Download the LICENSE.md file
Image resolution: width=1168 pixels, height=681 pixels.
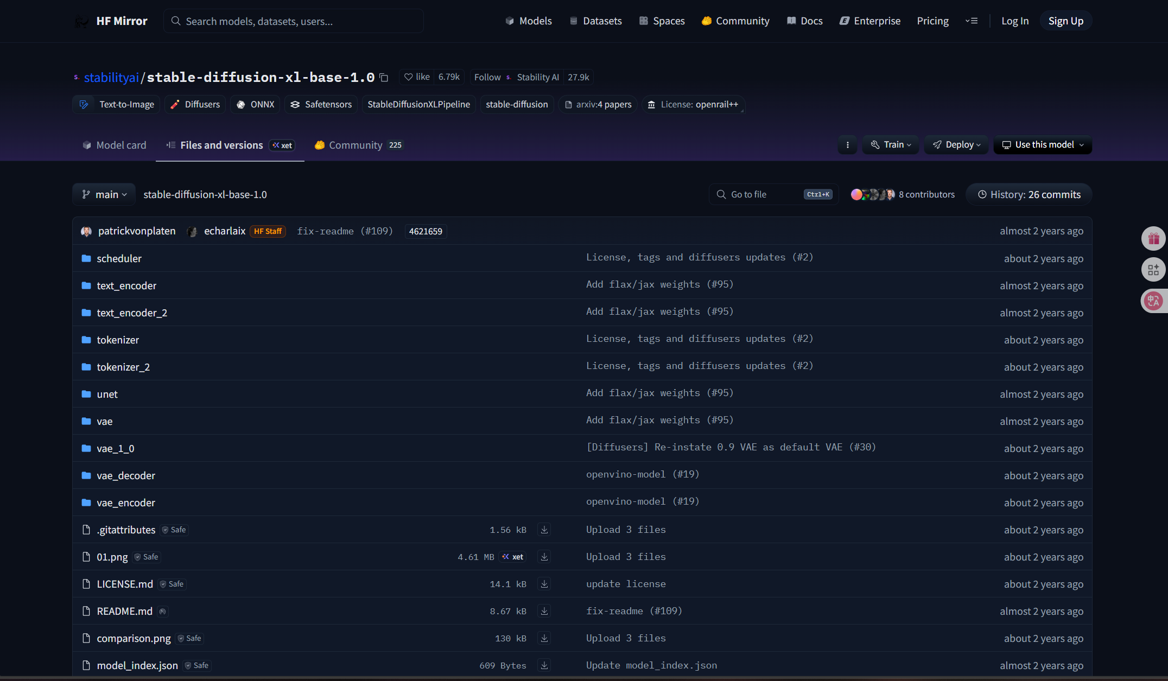(x=544, y=584)
